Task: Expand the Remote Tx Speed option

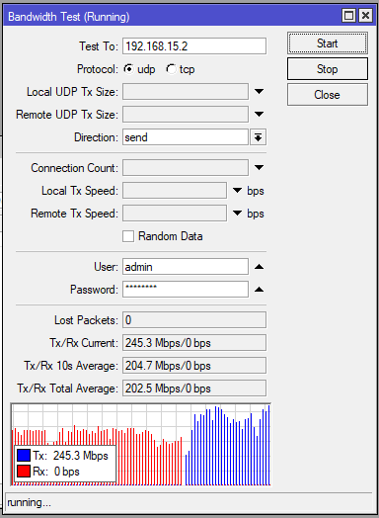Action: 237,214
